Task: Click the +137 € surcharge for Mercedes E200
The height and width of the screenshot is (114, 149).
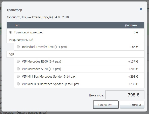Action: [x=133, y=62]
